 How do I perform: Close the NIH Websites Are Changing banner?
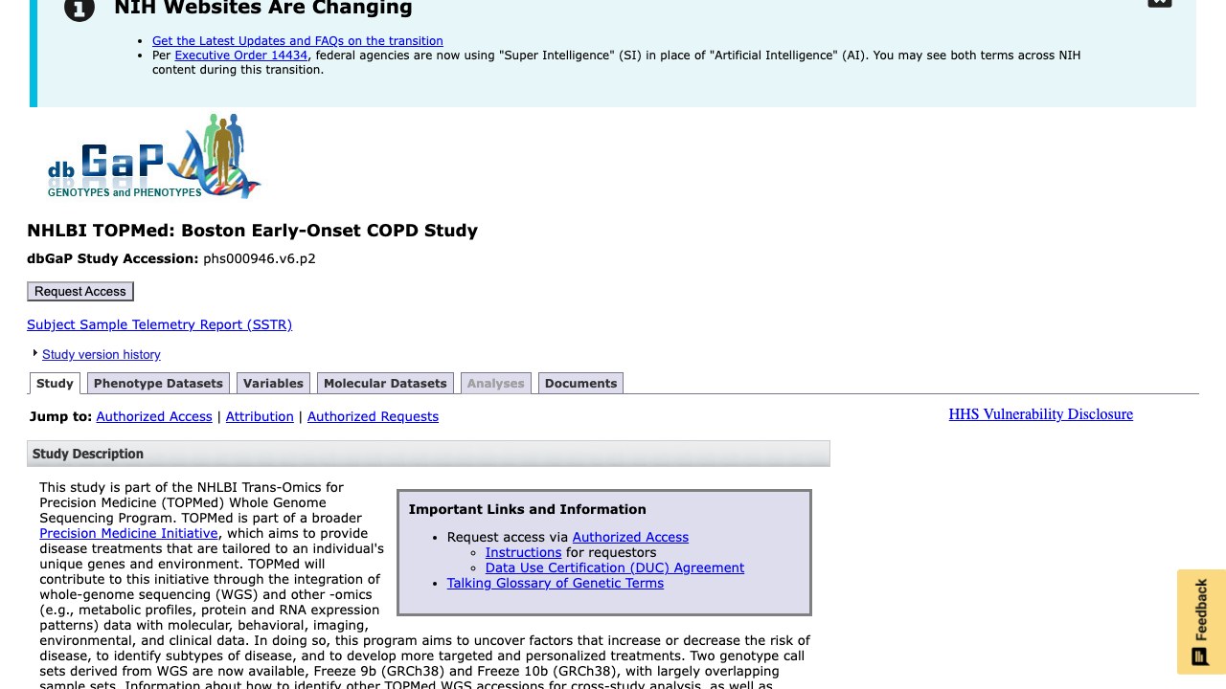click(1159, 2)
